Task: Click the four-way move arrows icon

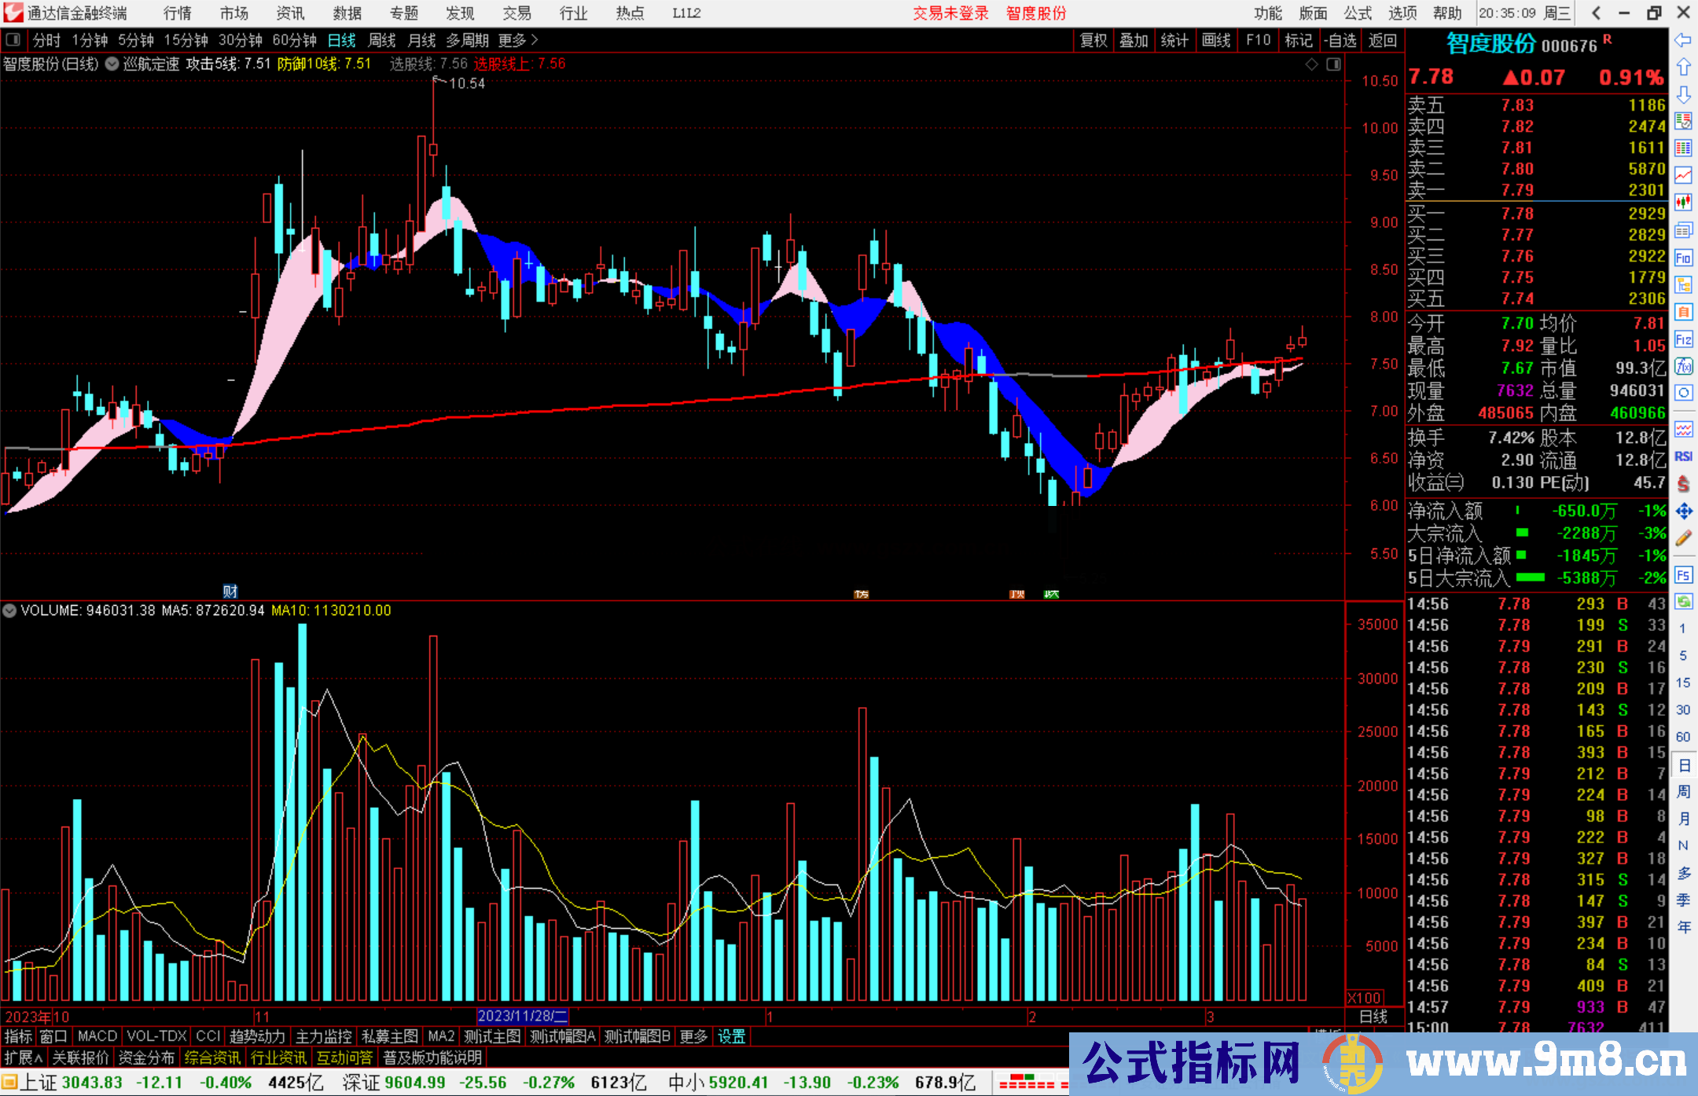Action: click(1683, 511)
